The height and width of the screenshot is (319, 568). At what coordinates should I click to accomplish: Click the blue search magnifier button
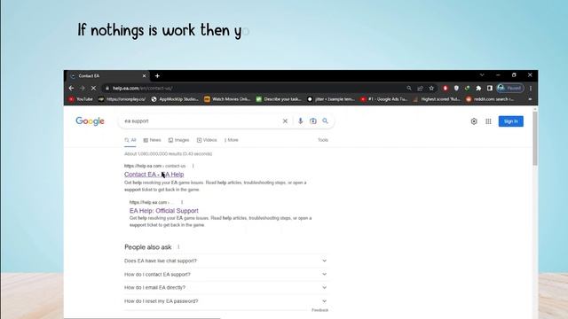pyautogui.click(x=326, y=121)
